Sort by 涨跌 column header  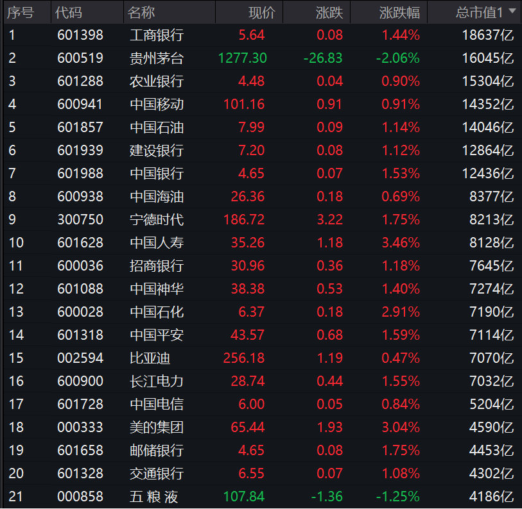click(x=329, y=13)
